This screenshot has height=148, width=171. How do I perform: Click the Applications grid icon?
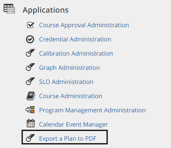coord(9,8)
